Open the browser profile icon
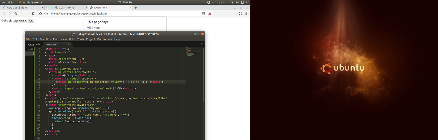438x140 pixels. click(x=241, y=14)
